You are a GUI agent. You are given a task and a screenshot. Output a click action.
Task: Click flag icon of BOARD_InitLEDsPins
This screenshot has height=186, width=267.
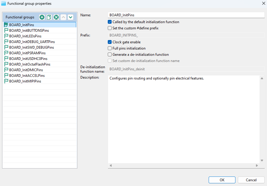tap(6, 36)
